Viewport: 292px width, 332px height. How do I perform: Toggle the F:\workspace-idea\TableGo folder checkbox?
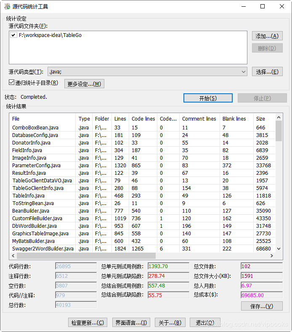[13, 35]
